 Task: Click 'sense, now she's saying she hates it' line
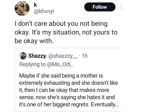click(x=67, y=97)
